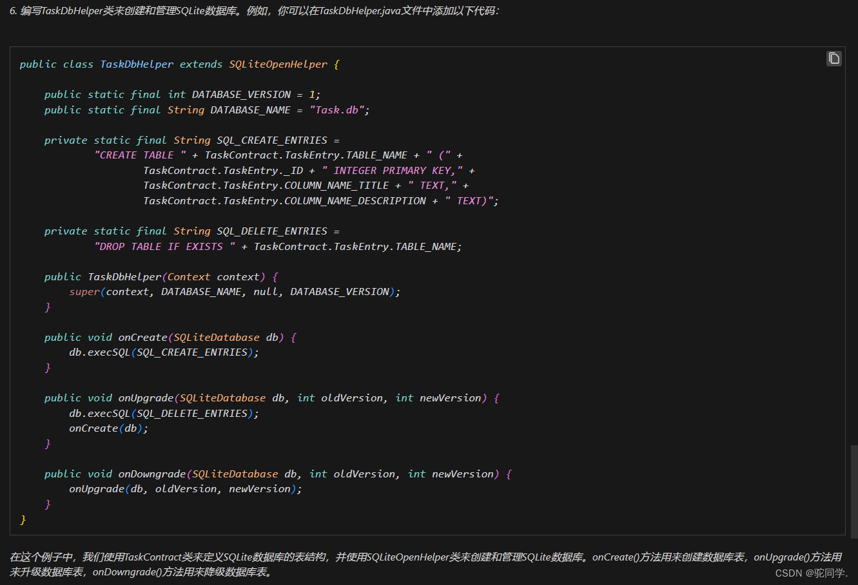Click 'SQL_DELETE_ENTRIES =' declaration text
Image resolution: width=858 pixels, height=585 pixels.
pos(278,231)
